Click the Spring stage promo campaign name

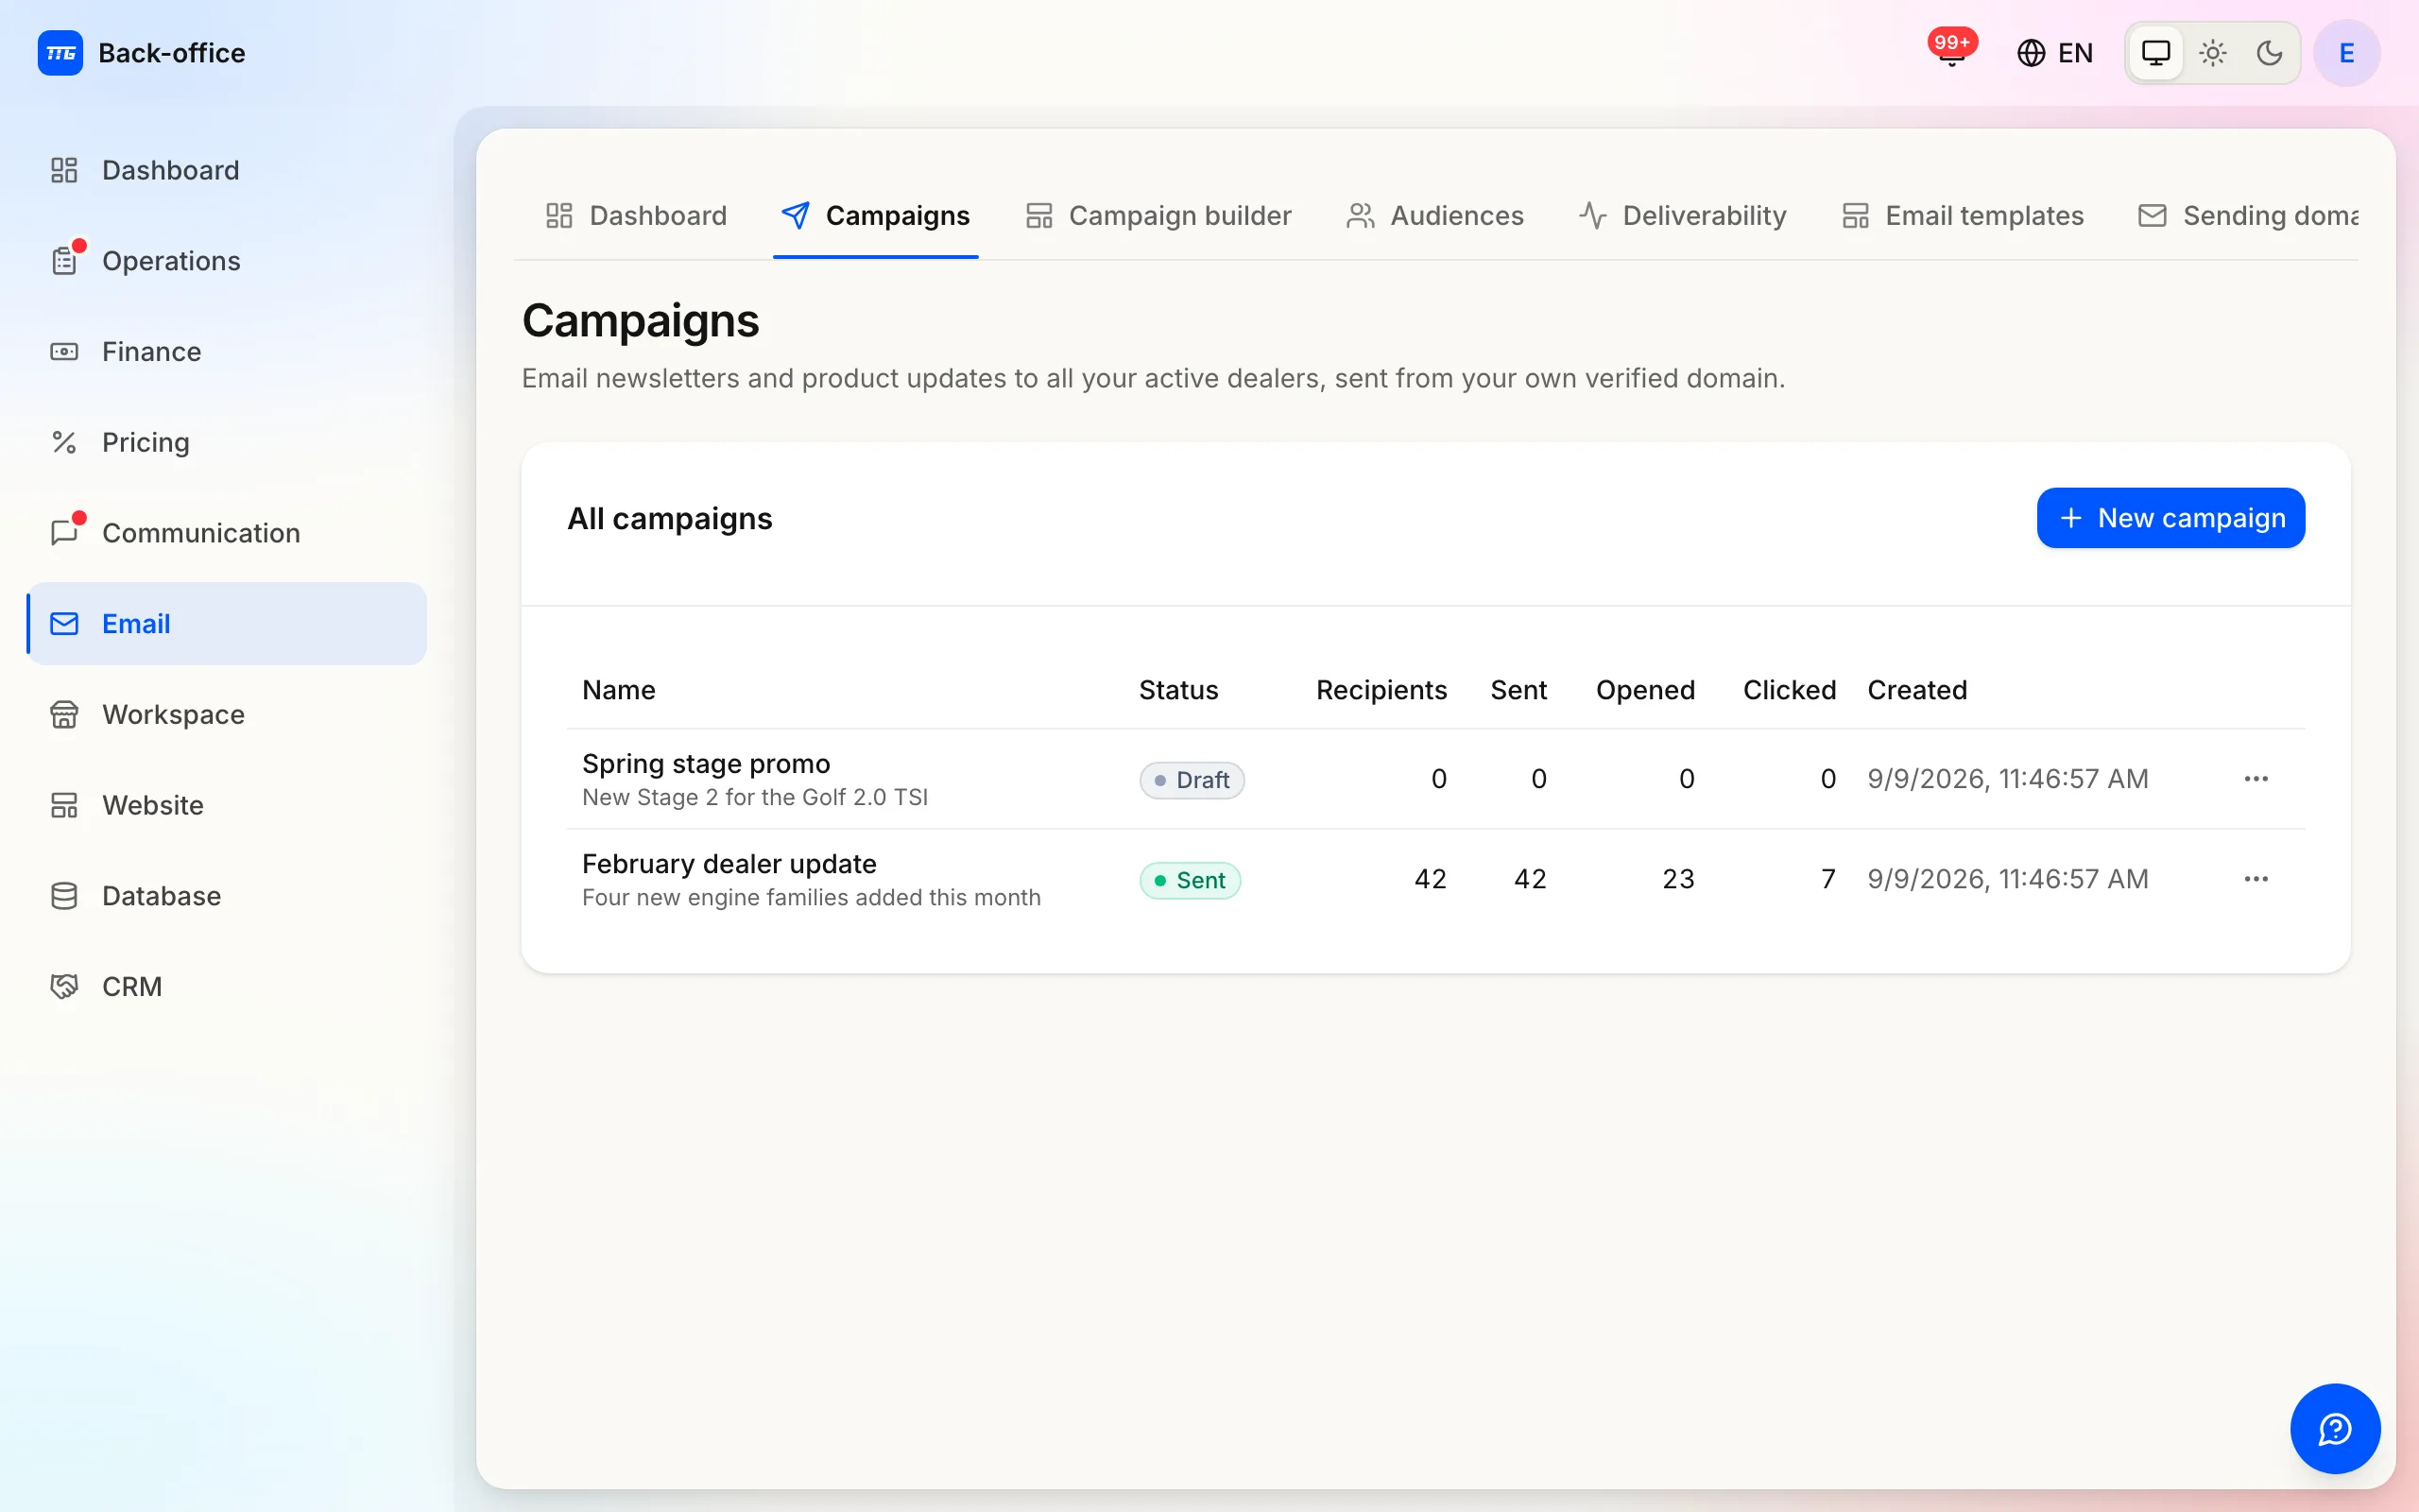point(706,764)
